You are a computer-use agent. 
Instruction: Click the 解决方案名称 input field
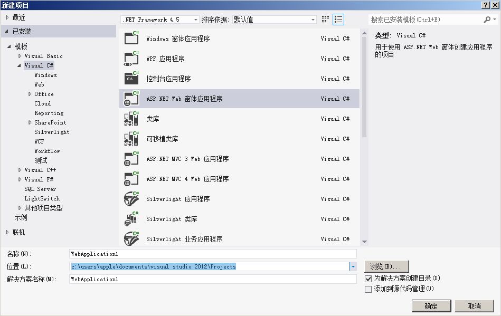pos(213,279)
